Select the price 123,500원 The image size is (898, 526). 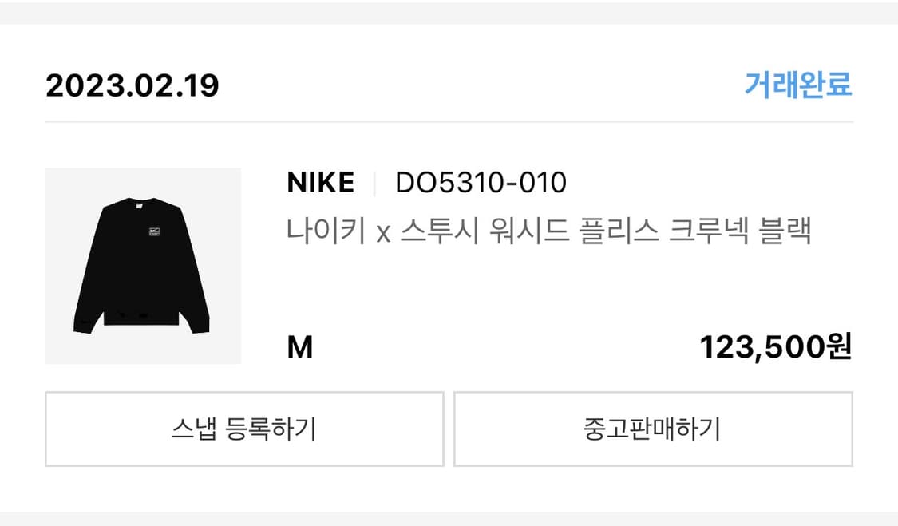click(x=776, y=346)
